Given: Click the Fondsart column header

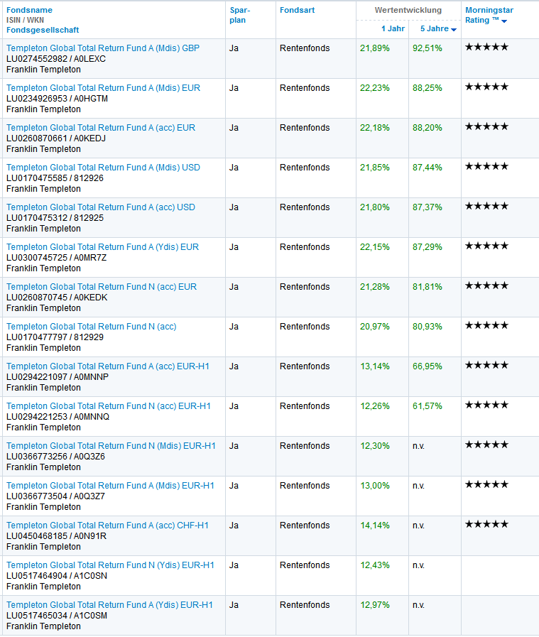Looking at the screenshot, I should (297, 10).
